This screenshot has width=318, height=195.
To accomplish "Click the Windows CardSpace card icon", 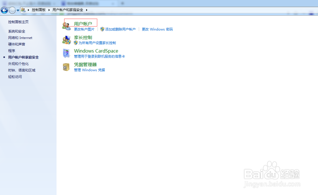I will pos(66,53).
